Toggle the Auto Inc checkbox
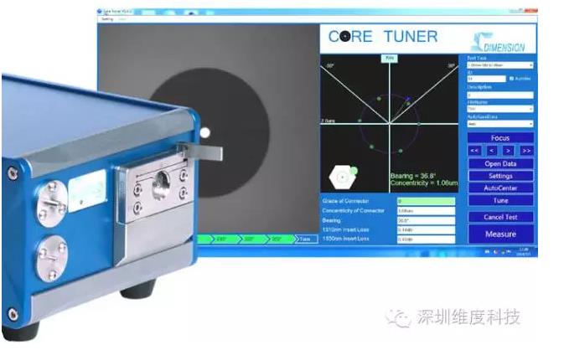Screen dimensions: 564x350 tap(513, 79)
